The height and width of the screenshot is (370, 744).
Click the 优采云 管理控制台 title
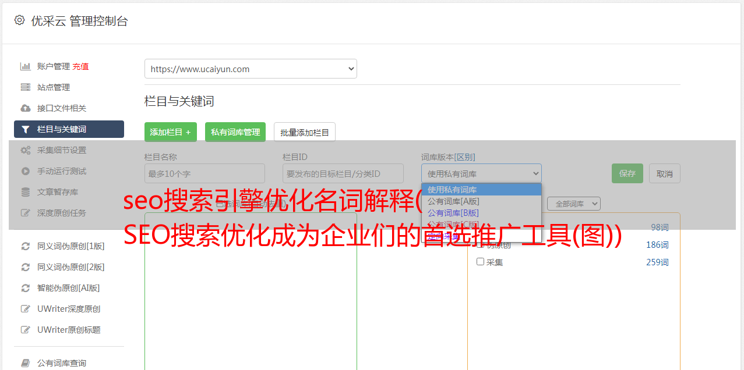pyautogui.click(x=79, y=21)
